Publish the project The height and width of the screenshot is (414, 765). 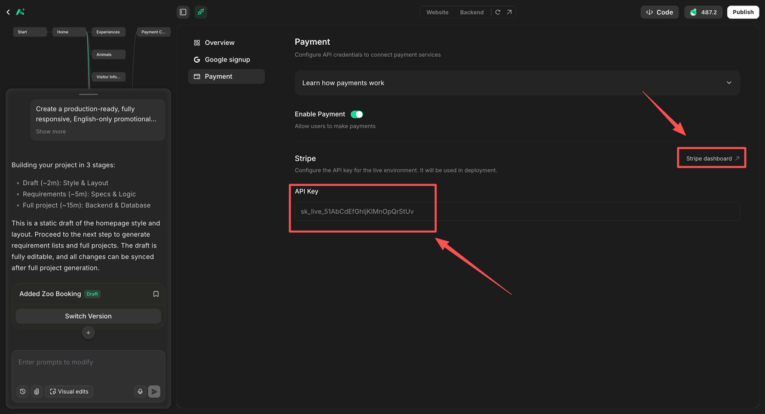[x=743, y=12]
